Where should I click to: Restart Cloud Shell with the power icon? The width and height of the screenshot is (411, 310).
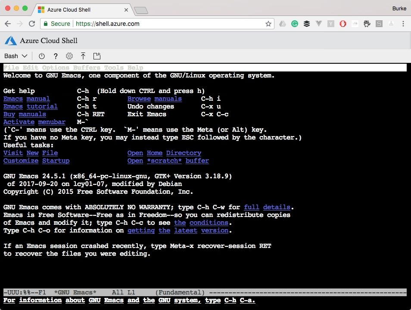point(42,56)
